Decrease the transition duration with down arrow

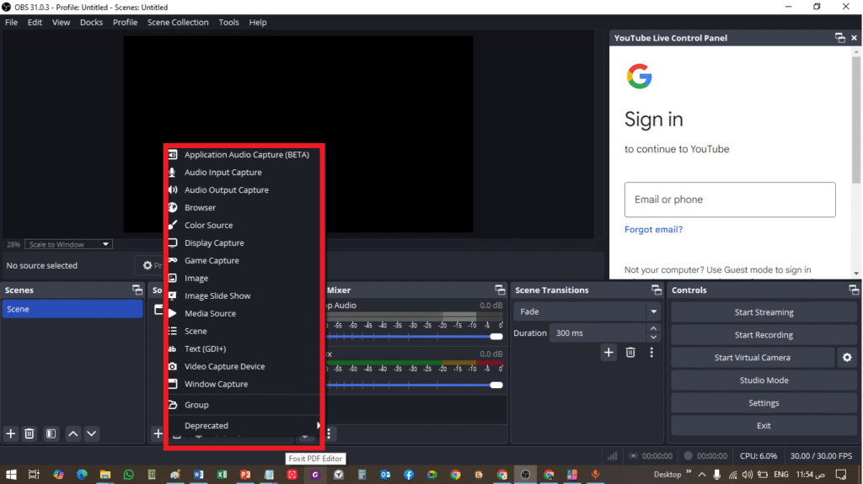pos(653,338)
